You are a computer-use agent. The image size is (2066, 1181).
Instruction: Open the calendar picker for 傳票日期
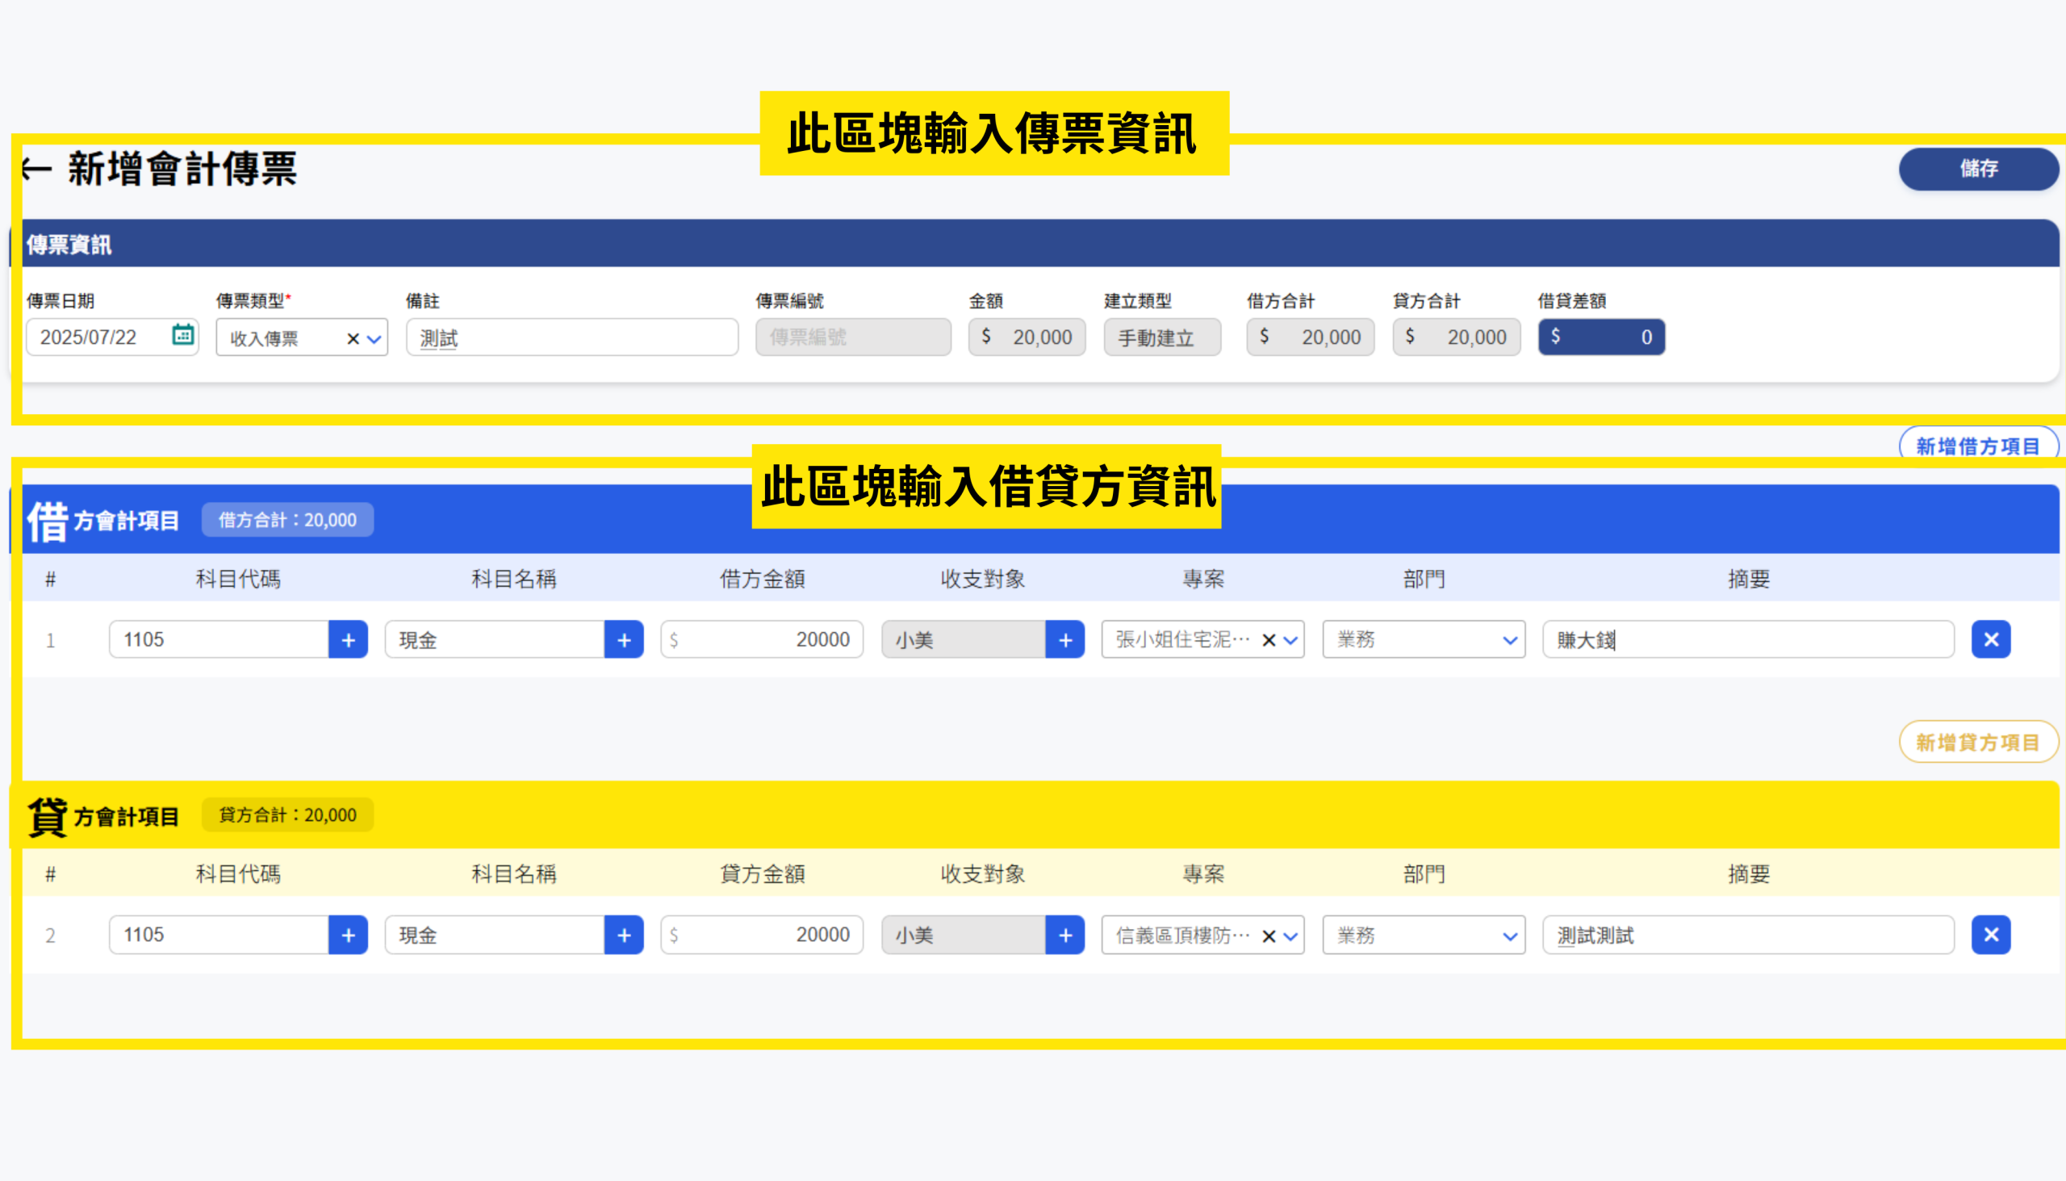(182, 337)
